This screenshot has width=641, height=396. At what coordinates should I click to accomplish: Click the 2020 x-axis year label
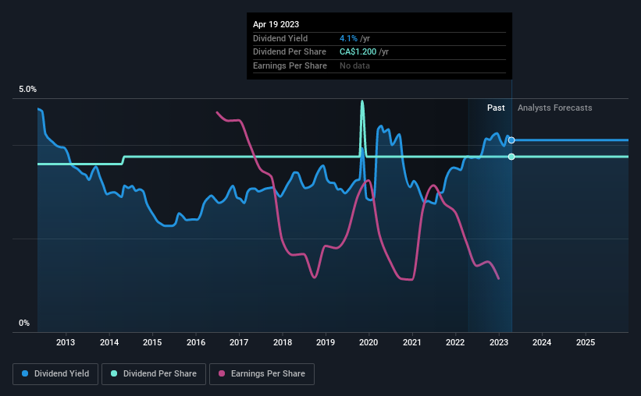tap(369, 342)
